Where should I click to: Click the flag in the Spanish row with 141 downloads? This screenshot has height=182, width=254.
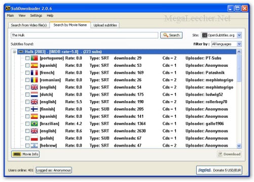[34, 116]
